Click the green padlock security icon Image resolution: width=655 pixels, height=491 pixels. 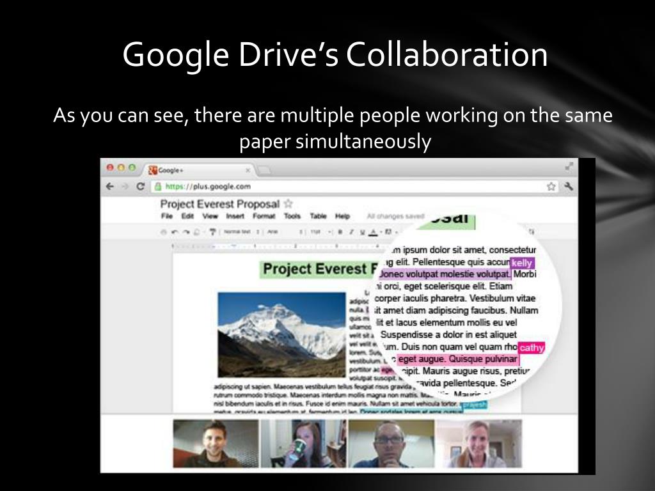click(158, 186)
